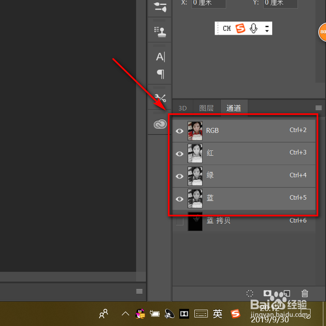Load channel as selection icon
326x326 pixels.
click(250, 293)
